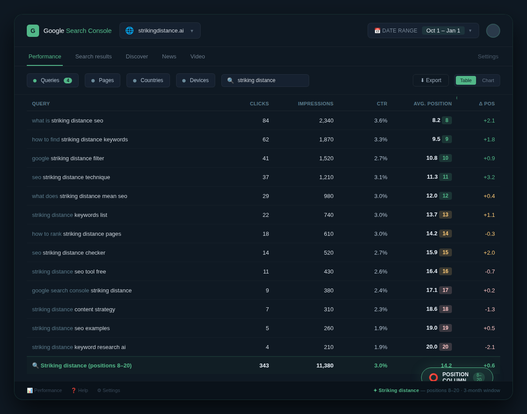Click query 'what is striking distance seo'

pos(68,120)
